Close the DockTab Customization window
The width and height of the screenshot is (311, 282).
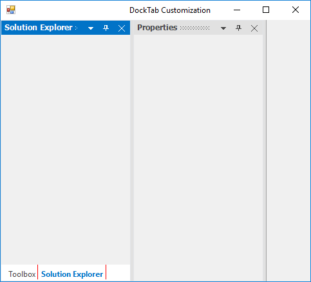pyautogui.click(x=296, y=10)
